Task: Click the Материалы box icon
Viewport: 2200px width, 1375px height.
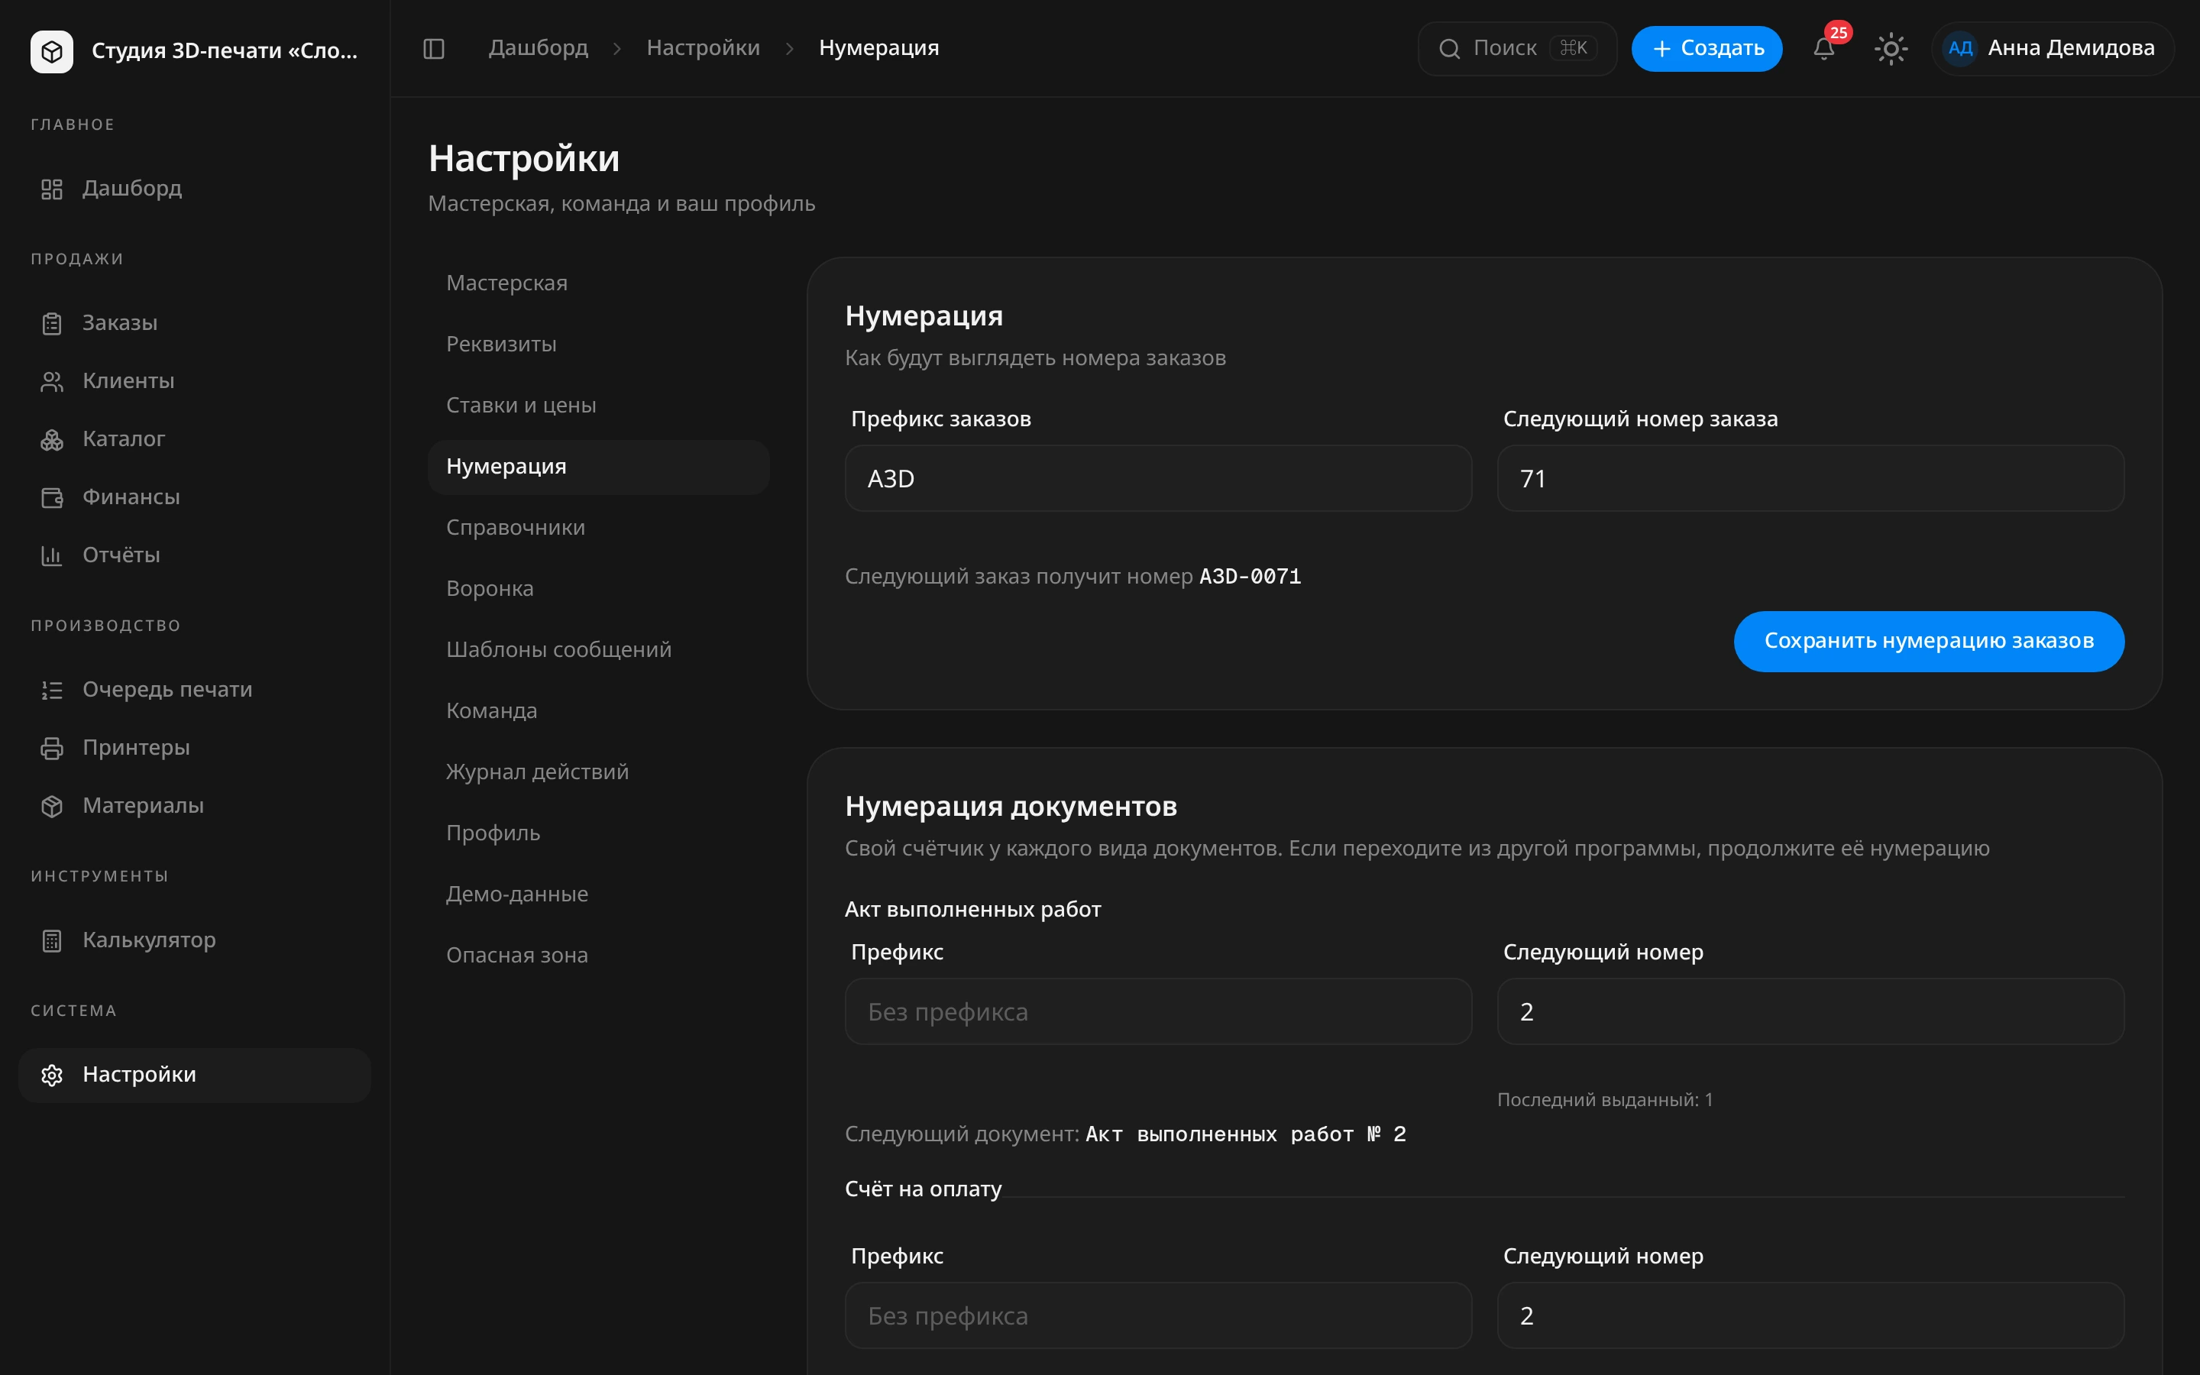Action: tap(52, 807)
